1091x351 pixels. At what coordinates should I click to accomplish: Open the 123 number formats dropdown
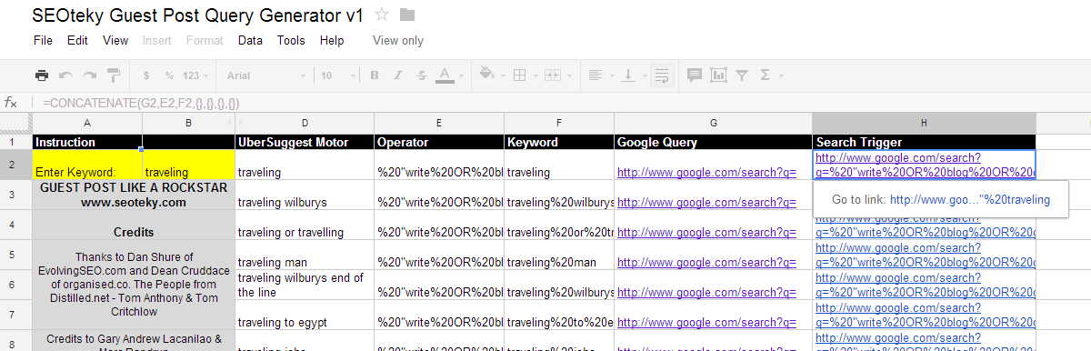click(195, 75)
